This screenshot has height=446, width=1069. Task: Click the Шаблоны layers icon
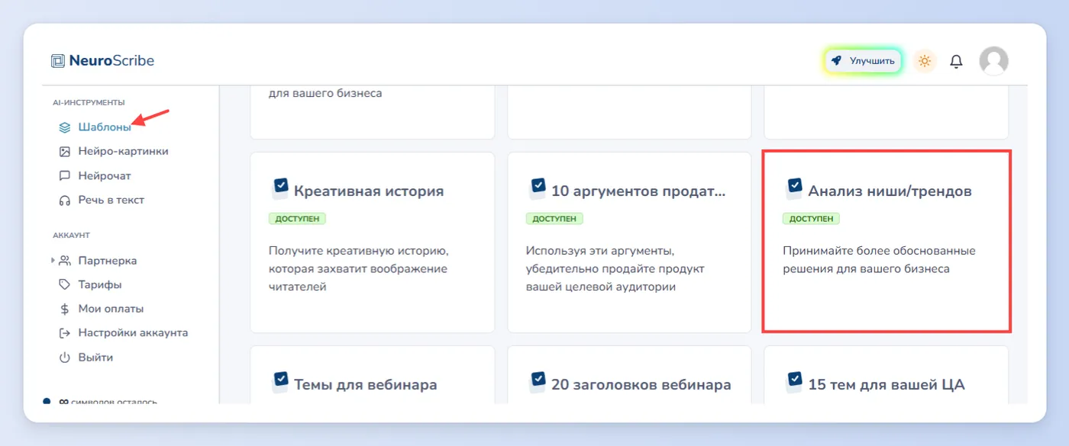point(65,127)
